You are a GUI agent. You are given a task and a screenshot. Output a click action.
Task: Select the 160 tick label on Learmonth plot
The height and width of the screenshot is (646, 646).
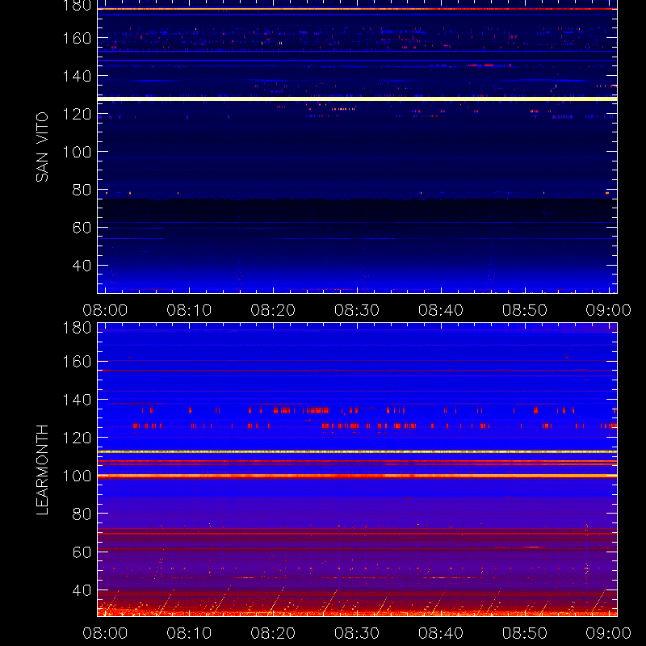coord(77,362)
